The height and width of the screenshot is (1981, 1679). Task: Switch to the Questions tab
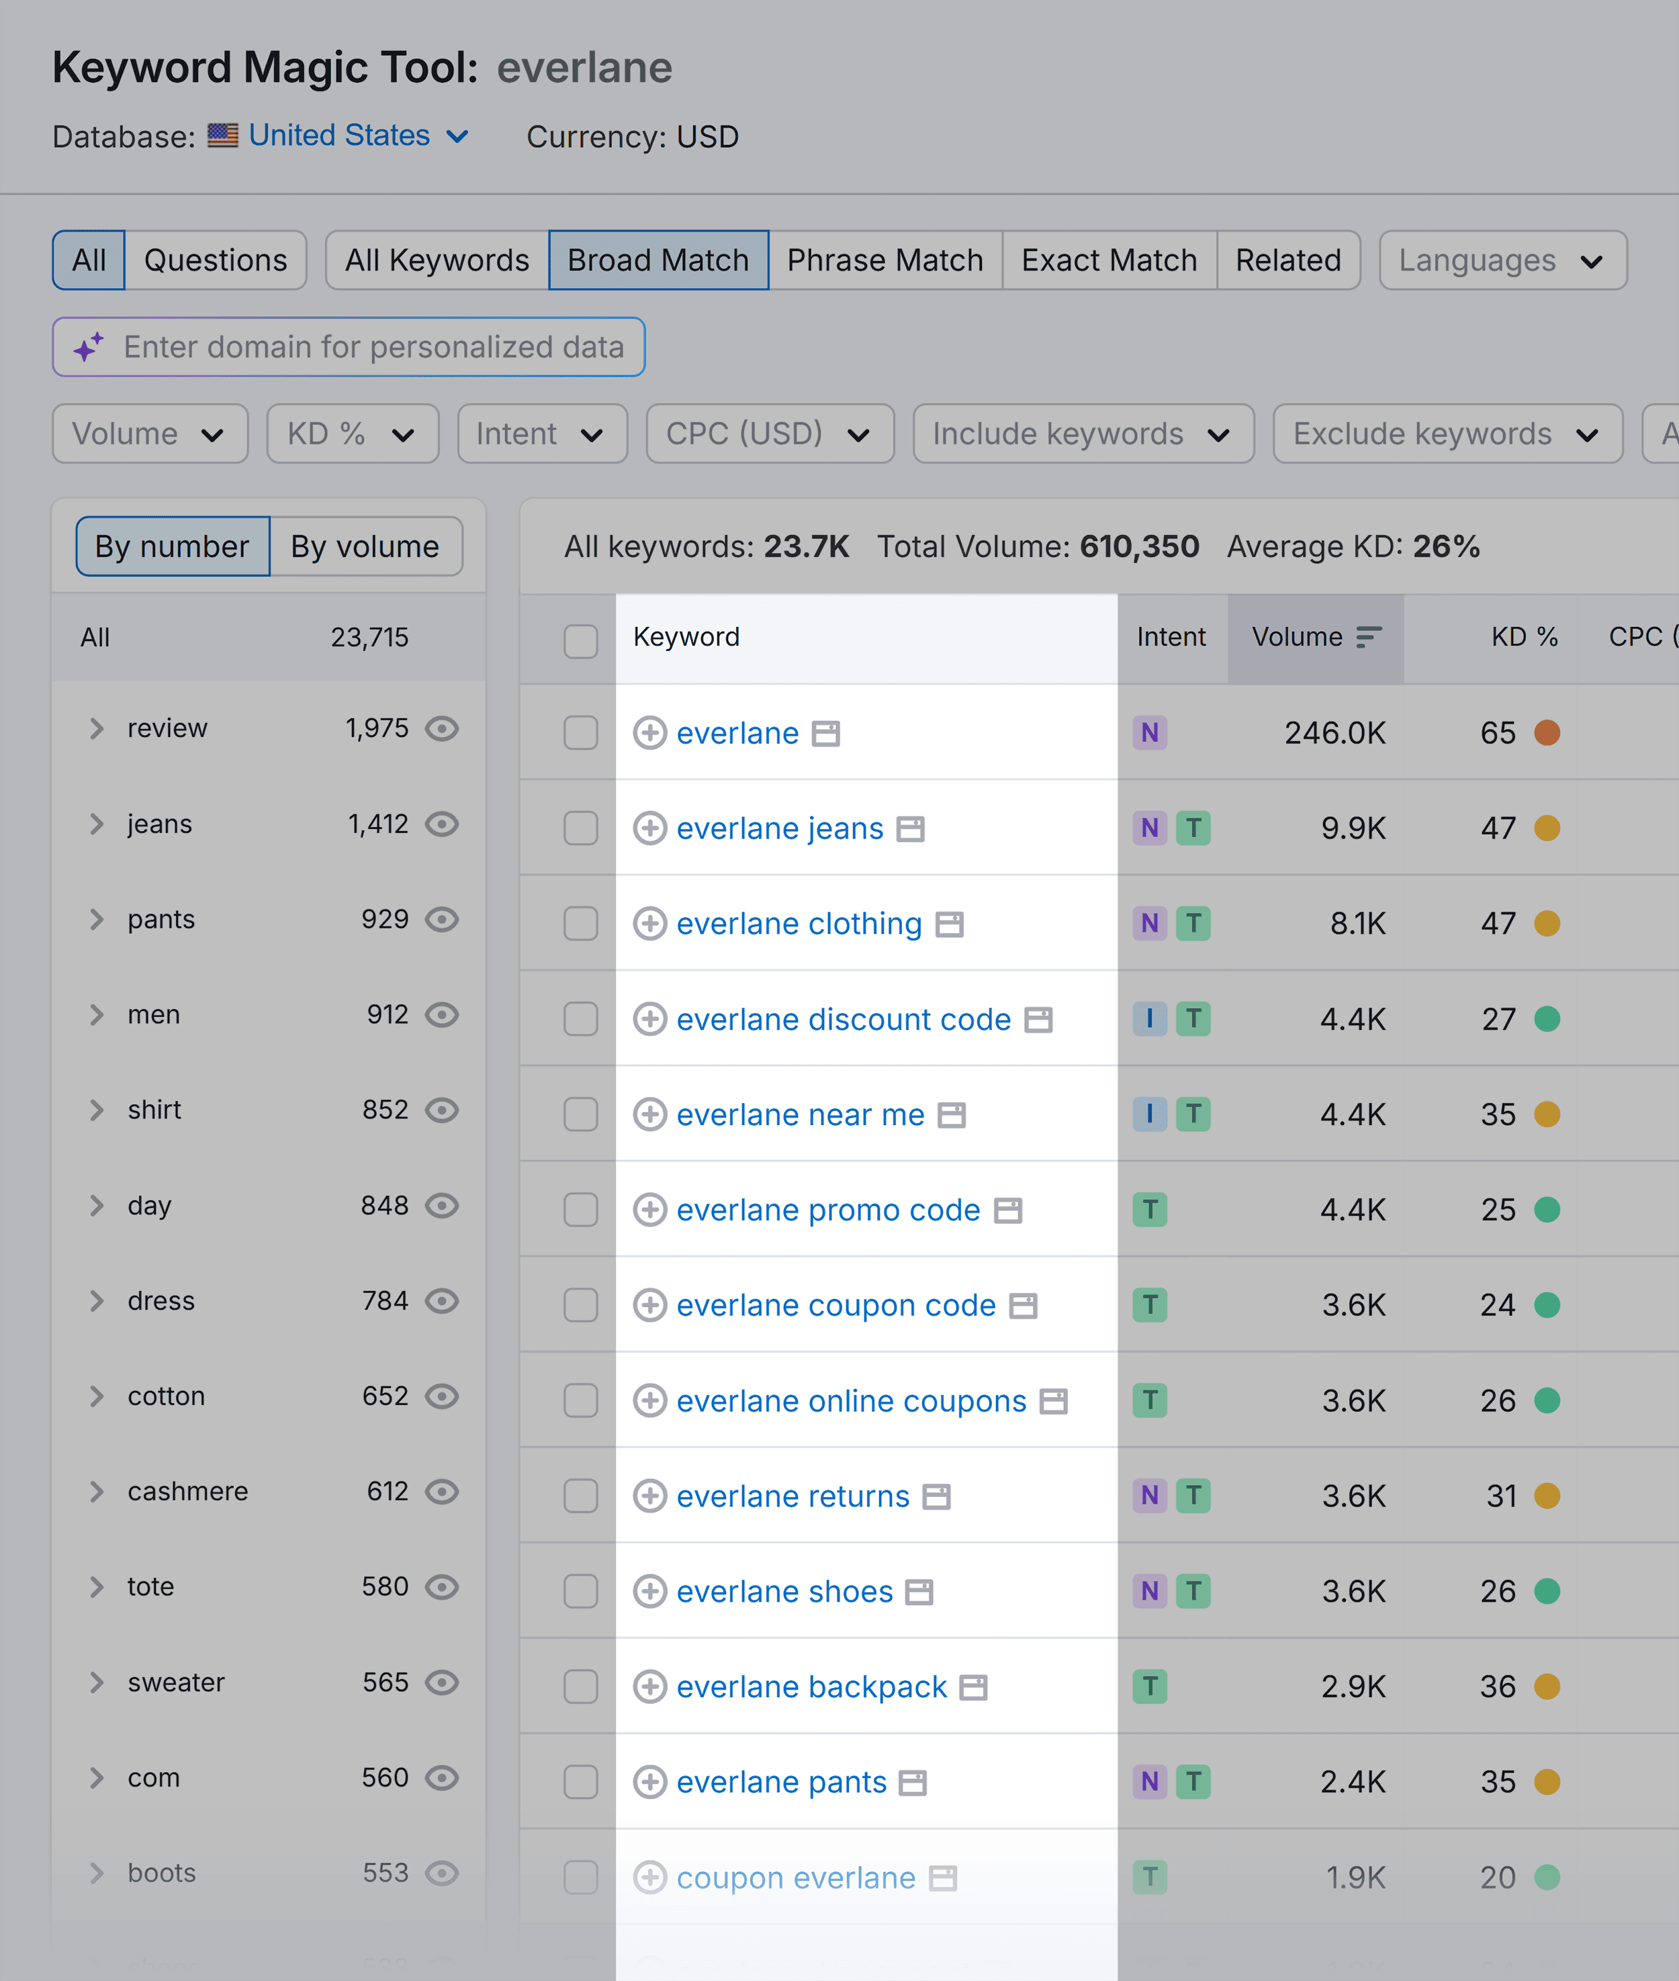coord(215,260)
